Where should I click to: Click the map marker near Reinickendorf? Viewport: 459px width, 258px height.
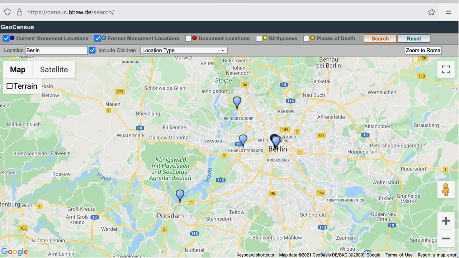click(x=237, y=103)
